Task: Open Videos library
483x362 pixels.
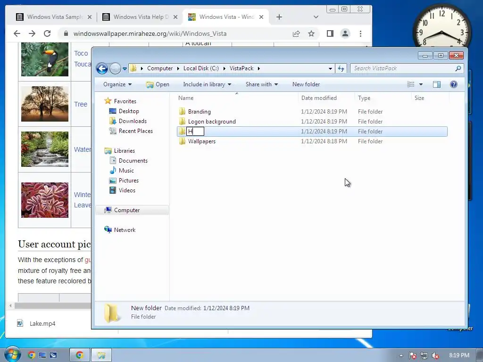Action: pos(127,190)
